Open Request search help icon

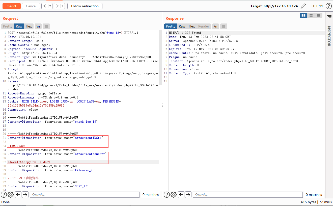click(x=4, y=195)
